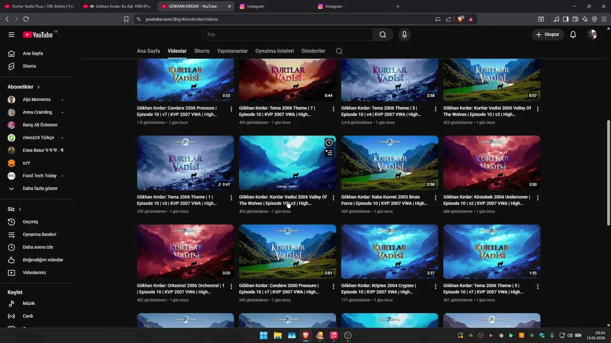Viewport: 611px width, 343px height.
Task: Open File Explorer from taskbar
Action: click(x=277, y=335)
